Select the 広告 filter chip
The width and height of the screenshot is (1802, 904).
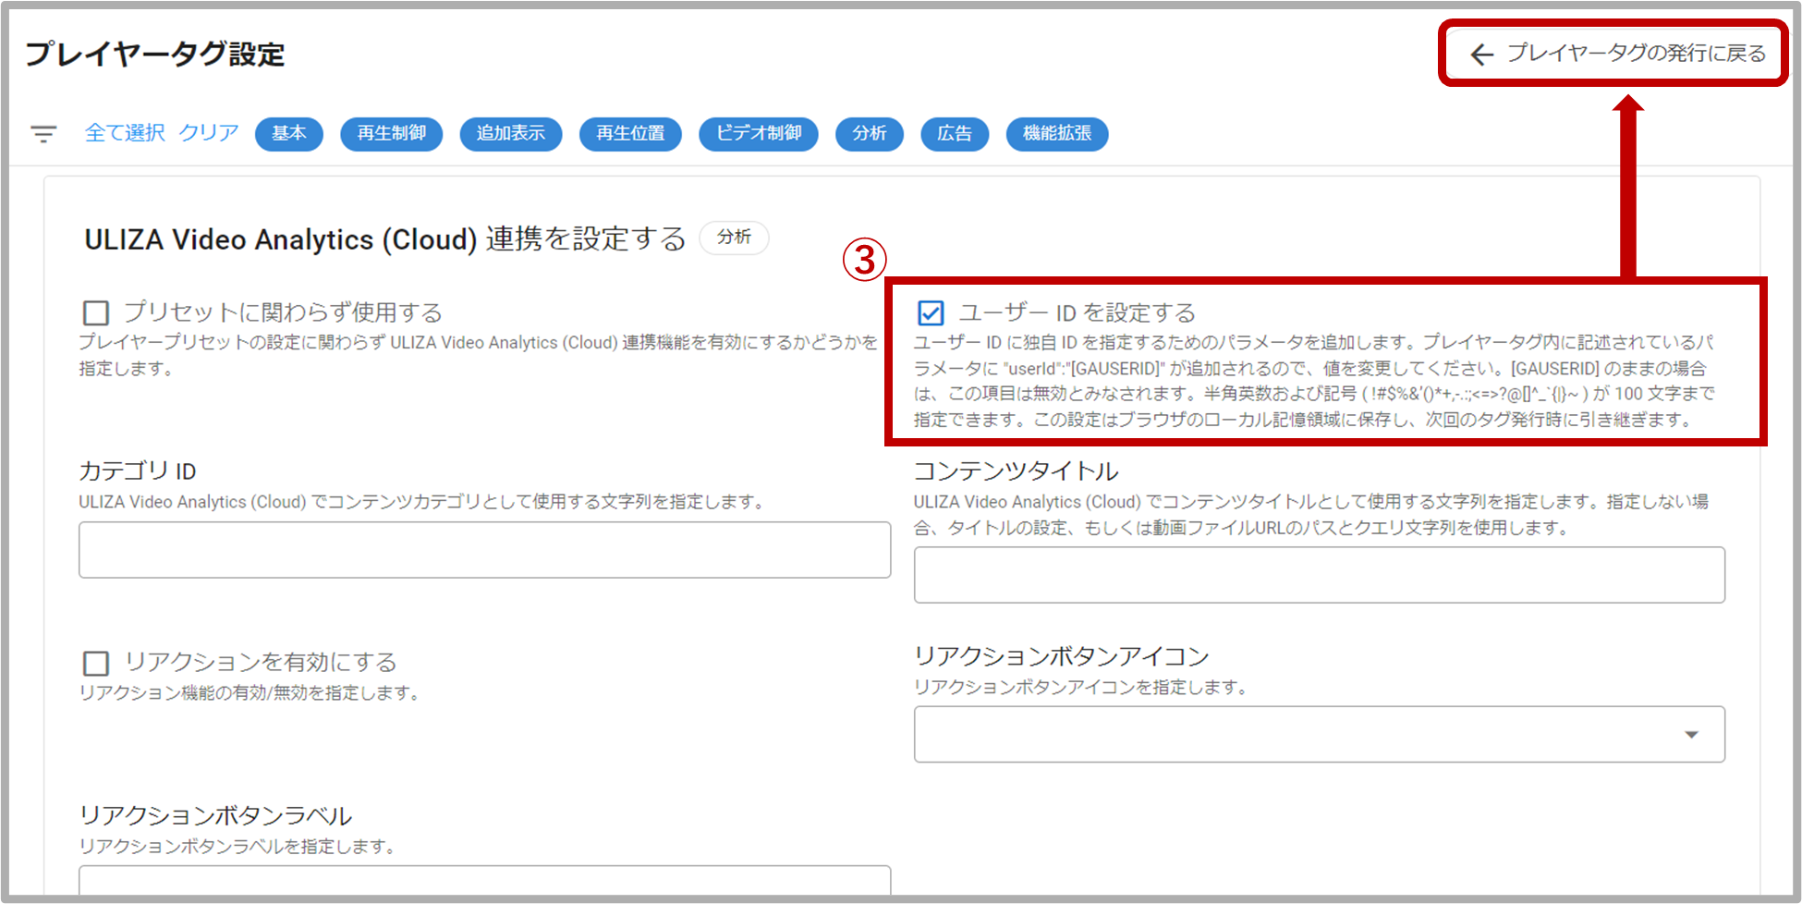click(x=955, y=134)
